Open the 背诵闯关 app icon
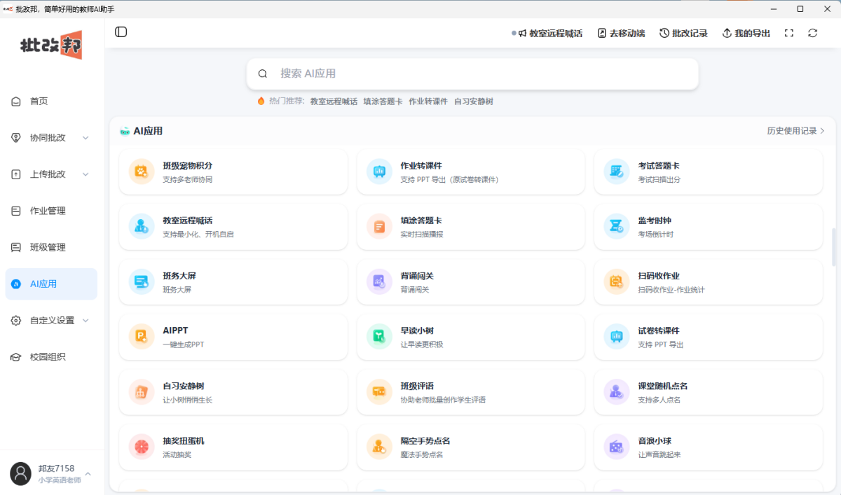The image size is (841, 495). point(379,281)
